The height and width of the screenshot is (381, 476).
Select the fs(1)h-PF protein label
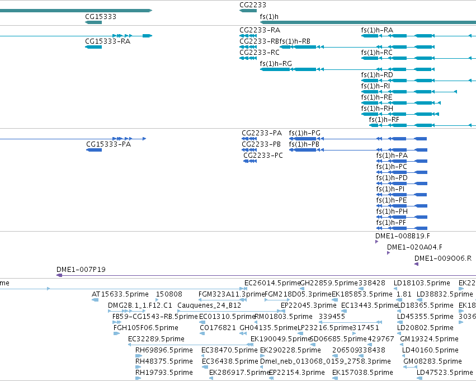(x=391, y=223)
